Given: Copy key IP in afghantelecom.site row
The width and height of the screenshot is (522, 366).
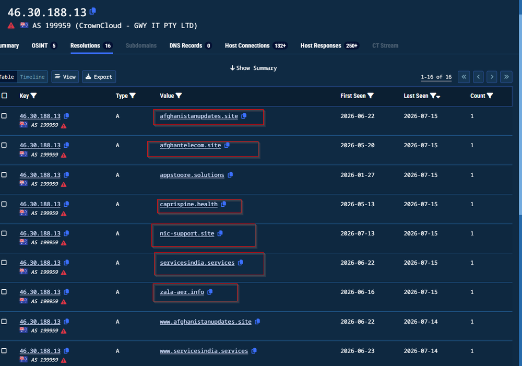Looking at the screenshot, I should tap(66, 145).
